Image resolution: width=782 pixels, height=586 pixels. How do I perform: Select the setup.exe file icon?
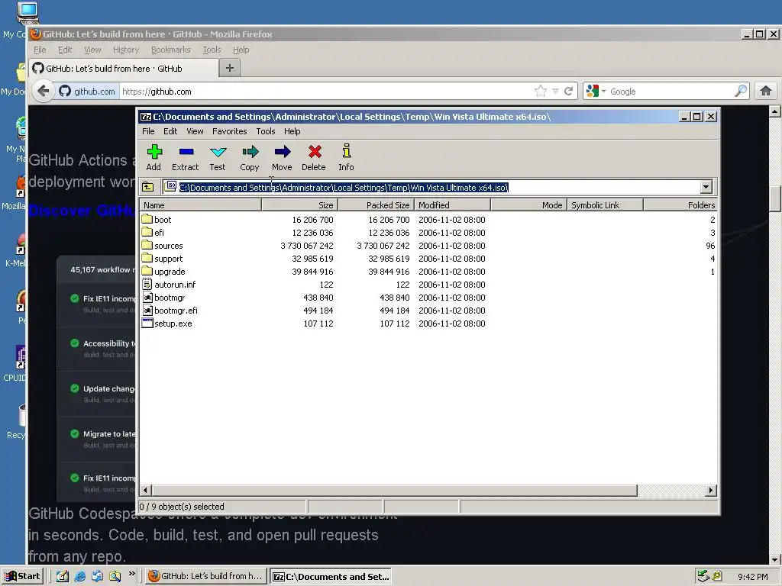point(147,323)
